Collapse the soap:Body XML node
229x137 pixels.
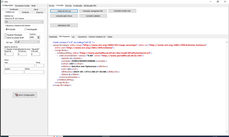point(53,50)
